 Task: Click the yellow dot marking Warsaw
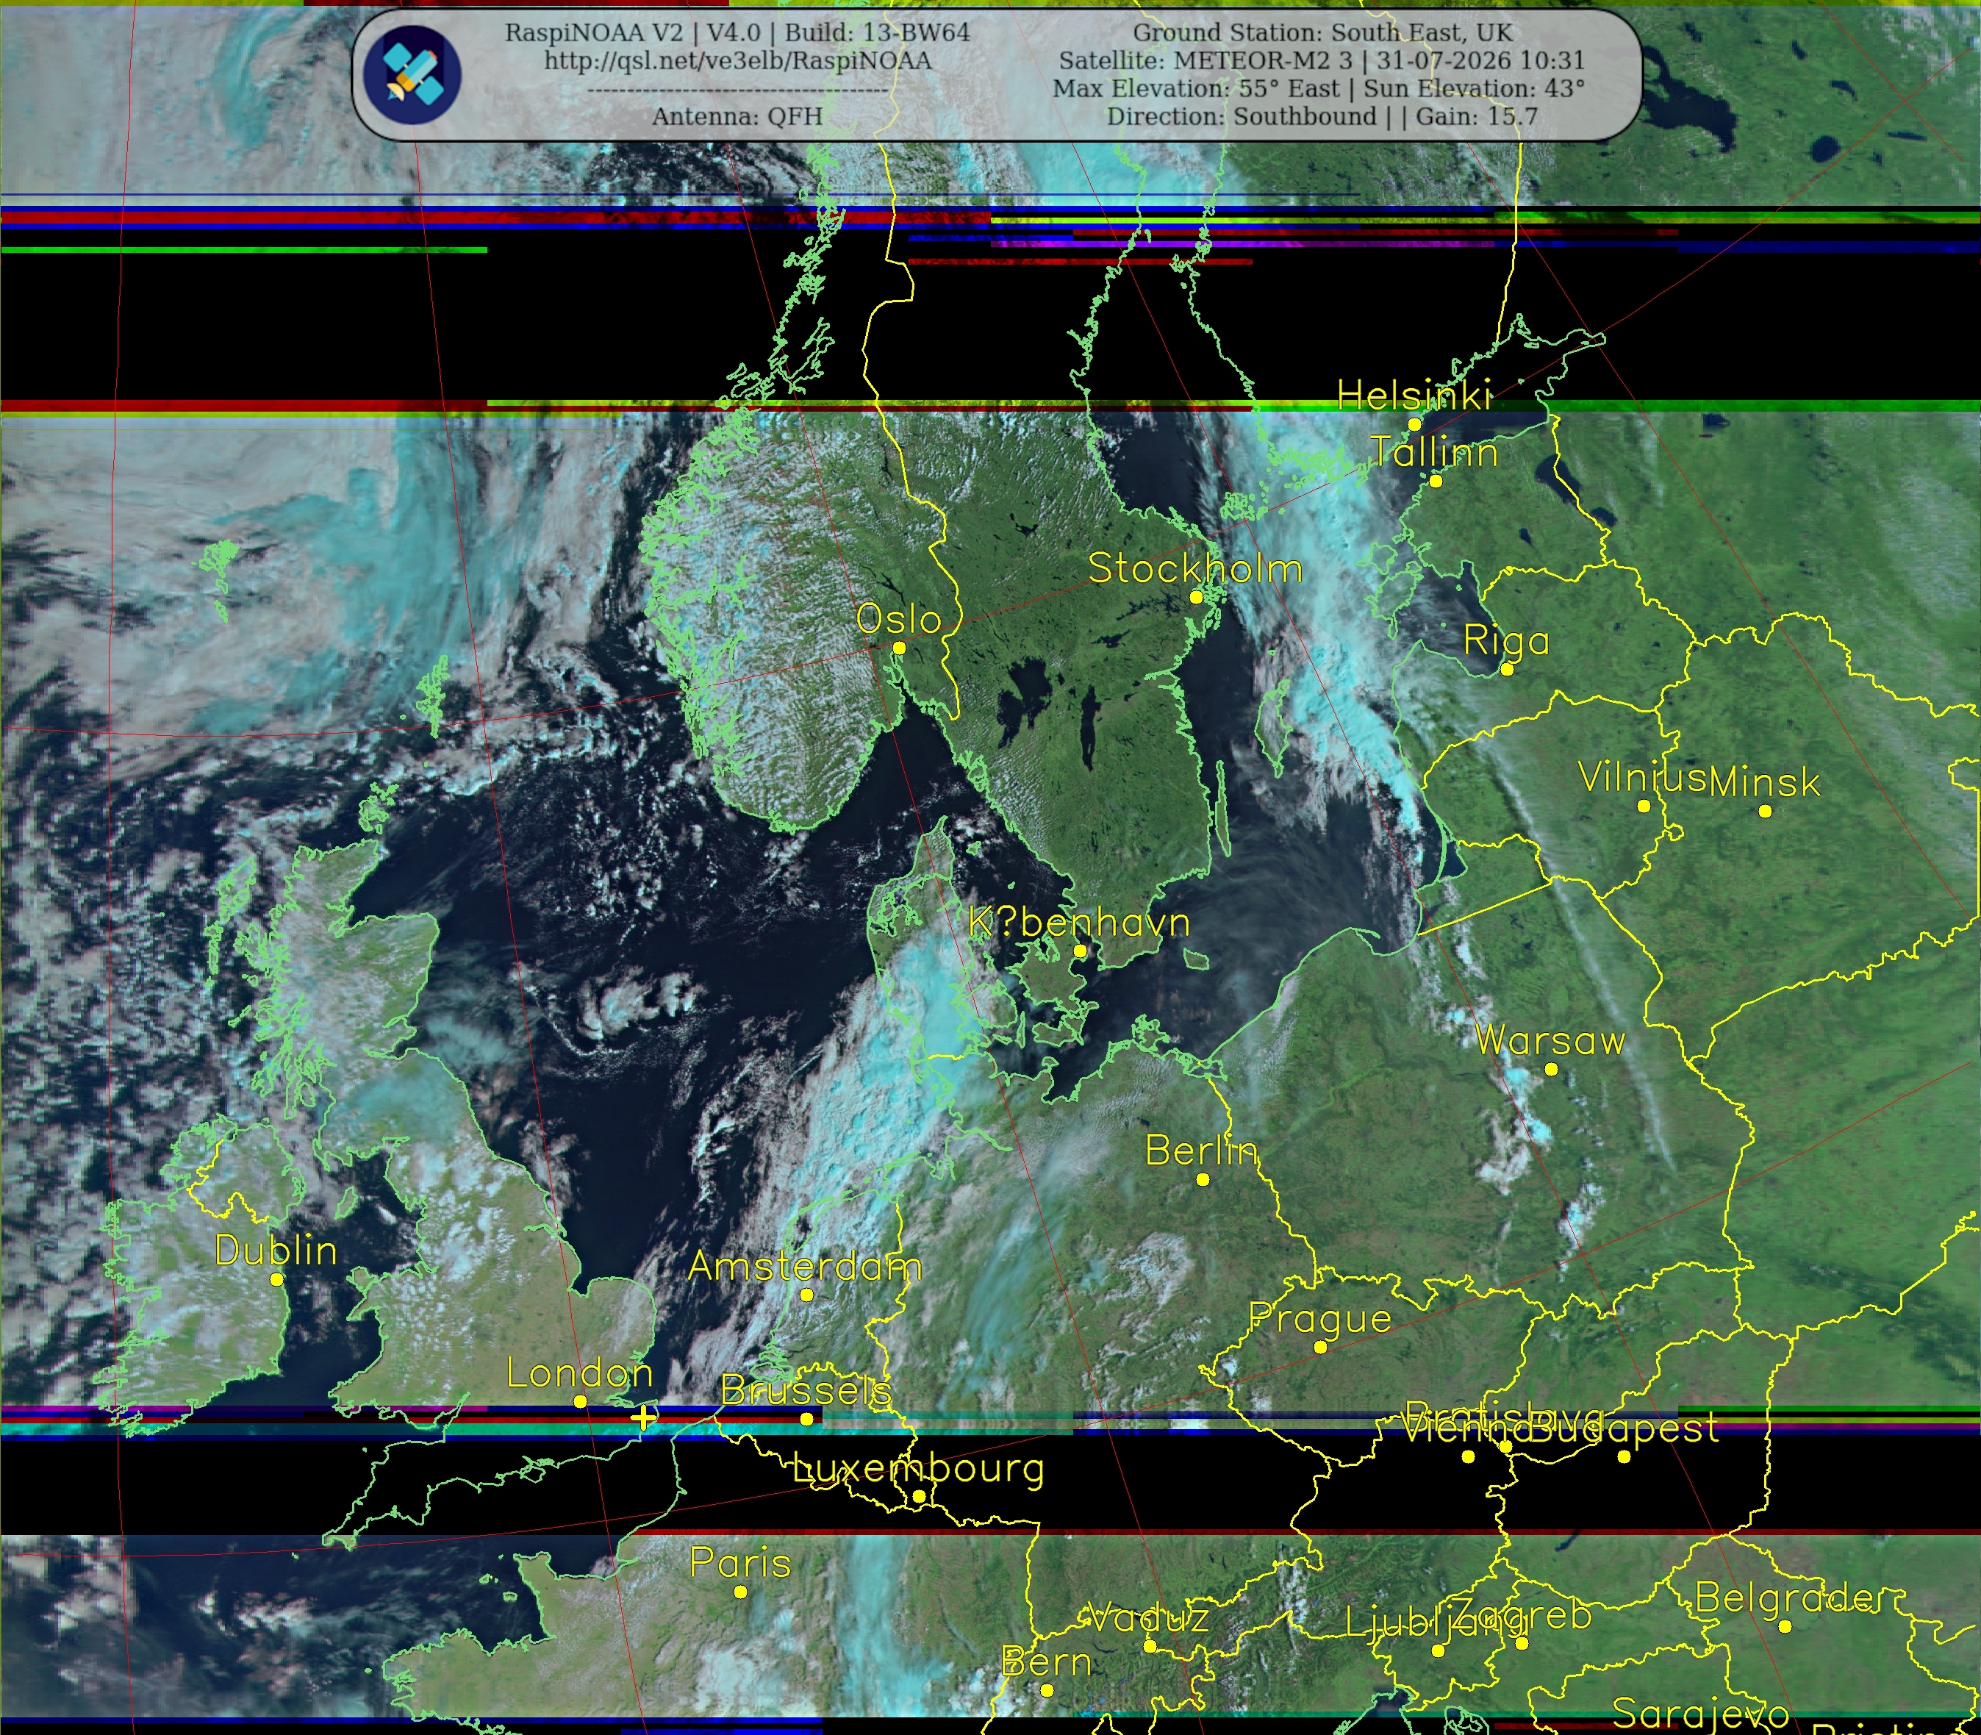coord(1551,1069)
